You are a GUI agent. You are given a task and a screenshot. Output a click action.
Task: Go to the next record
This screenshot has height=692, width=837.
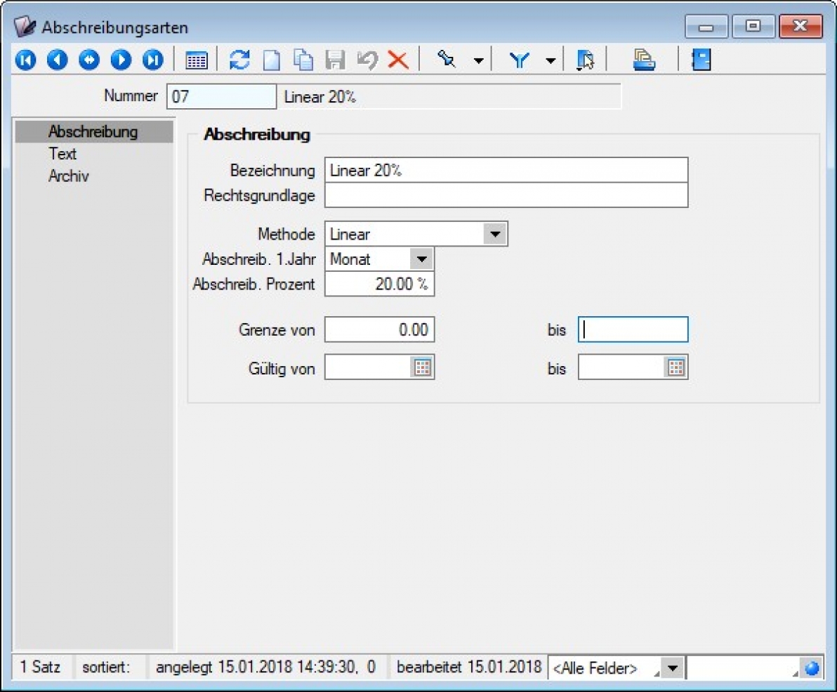click(121, 60)
